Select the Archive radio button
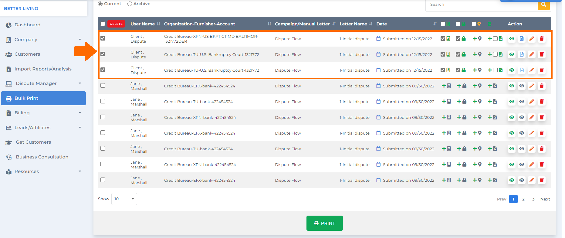The width and height of the screenshot is (565, 238). (x=130, y=4)
